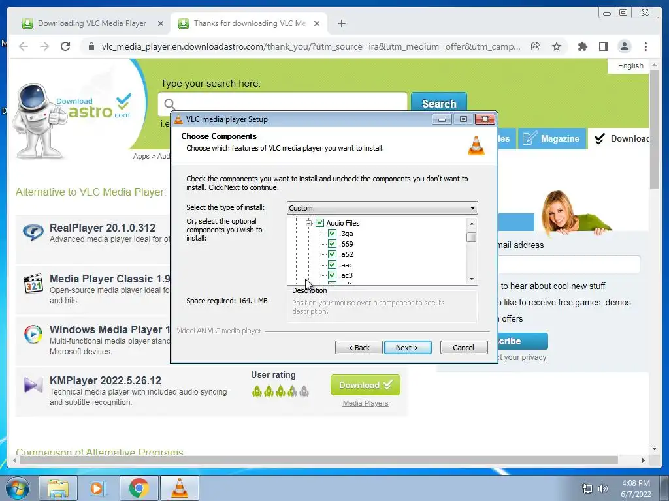Click the Chrome address bar URL
The width and height of the screenshot is (669, 501).
click(310, 46)
